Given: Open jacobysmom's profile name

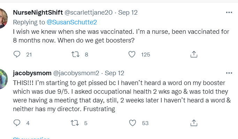Looking at the screenshot, I should point(32,73).
